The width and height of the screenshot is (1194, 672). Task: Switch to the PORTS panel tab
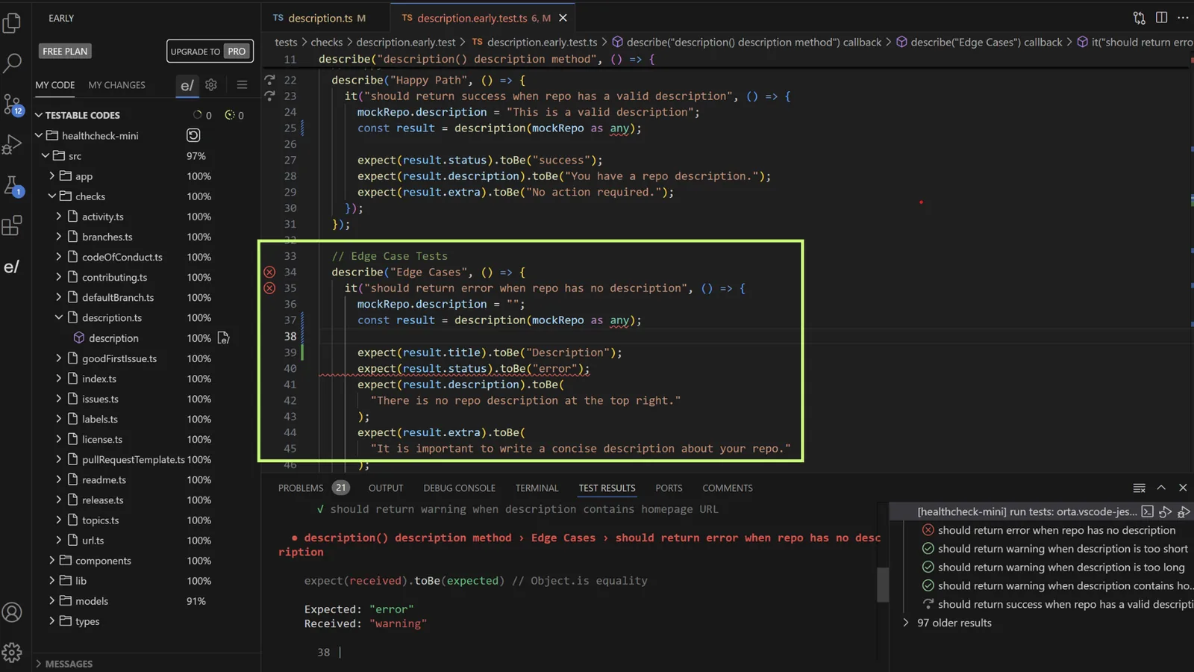tap(669, 488)
